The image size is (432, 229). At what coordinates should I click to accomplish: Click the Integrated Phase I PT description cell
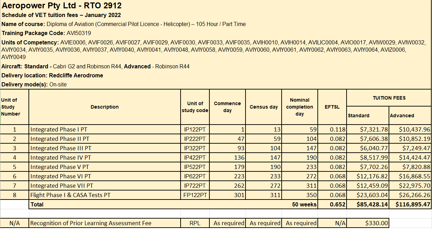point(56,129)
